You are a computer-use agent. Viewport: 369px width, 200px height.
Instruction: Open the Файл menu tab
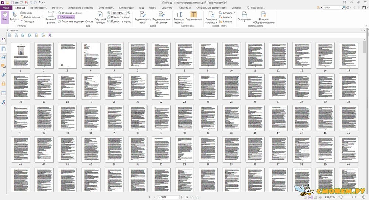pyautogui.click(x=6, y=7)
